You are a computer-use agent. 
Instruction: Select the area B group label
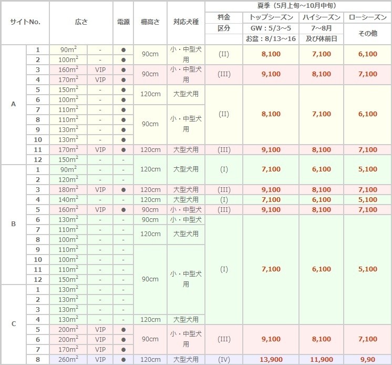point(14,224)
